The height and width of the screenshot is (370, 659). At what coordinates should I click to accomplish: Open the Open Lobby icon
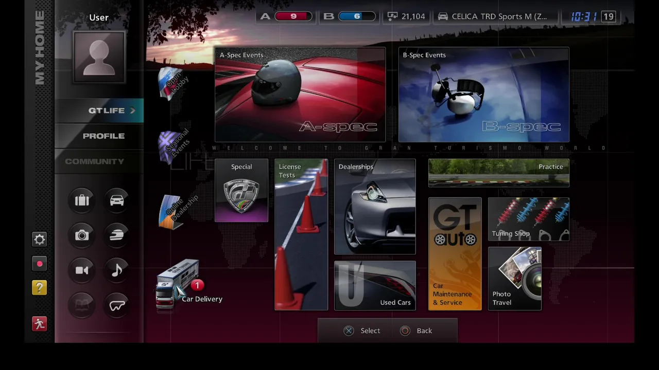(x=173, y=83)
